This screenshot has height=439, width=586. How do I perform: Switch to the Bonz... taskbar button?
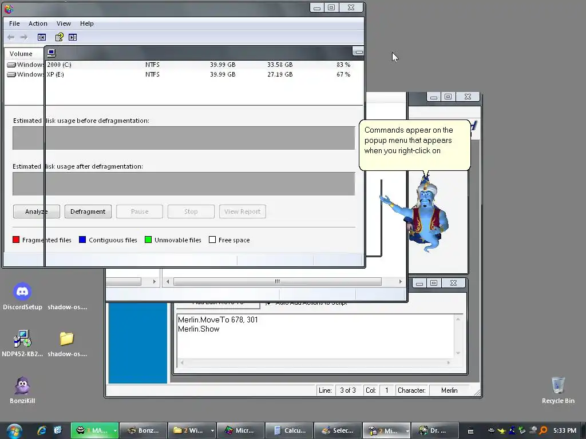point(144,430)
